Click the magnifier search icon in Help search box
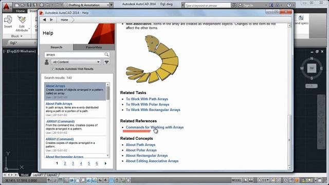This screenshot has width=329, height=185. [x=106, y=54]
